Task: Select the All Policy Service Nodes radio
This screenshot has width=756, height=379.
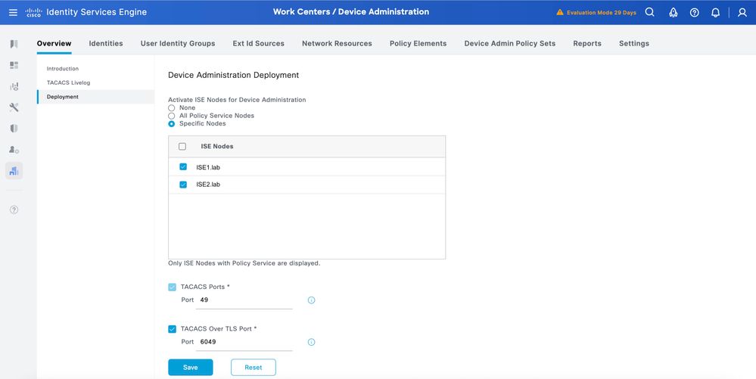Action: click(172, 116)
